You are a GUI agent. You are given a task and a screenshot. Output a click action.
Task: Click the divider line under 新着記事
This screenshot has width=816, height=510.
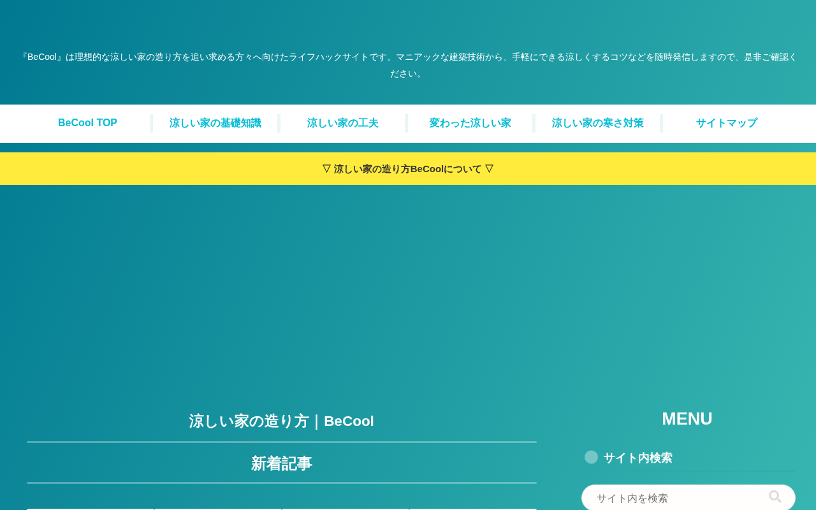click(281, 483)
